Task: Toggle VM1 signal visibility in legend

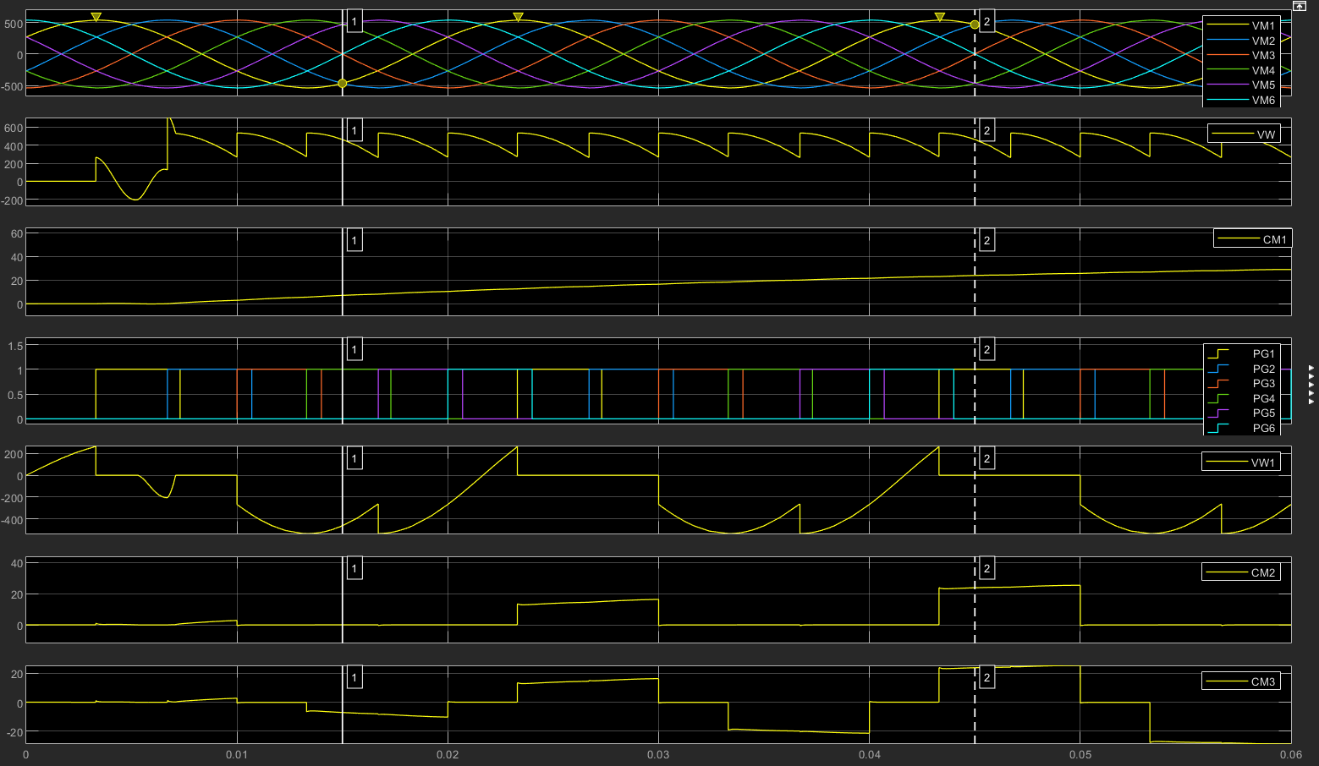Action: click(x=1242, y=26)
